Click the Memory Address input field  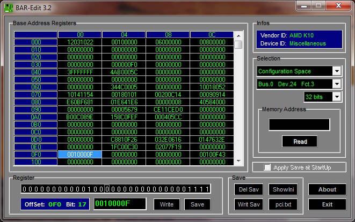pos(299,125)
